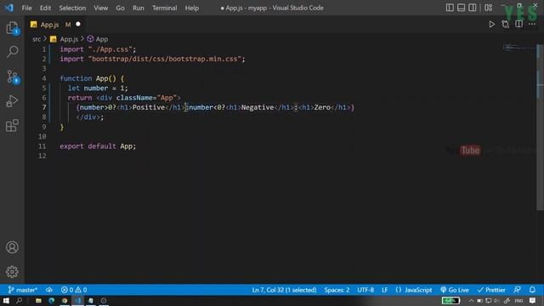Open Google Chrome from taskbar
Viewport: 544px width, 306px height.
pos(65,300)
